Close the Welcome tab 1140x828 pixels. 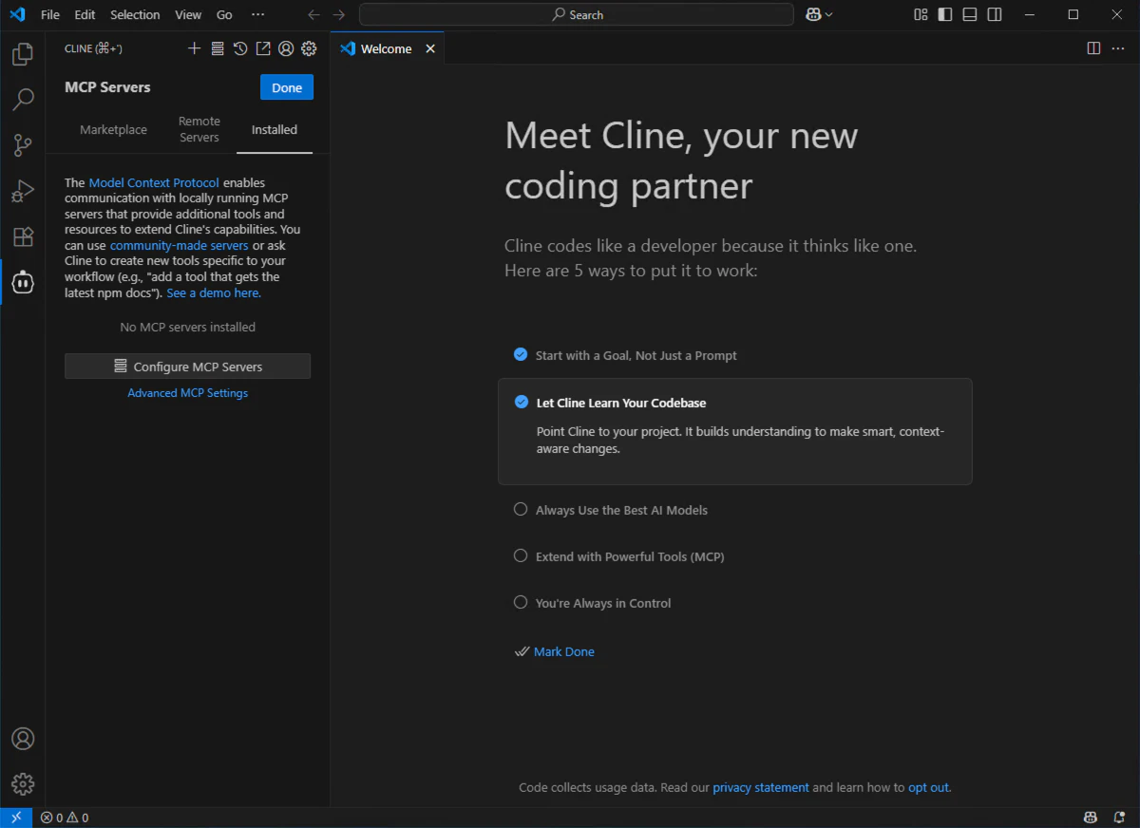430,48
